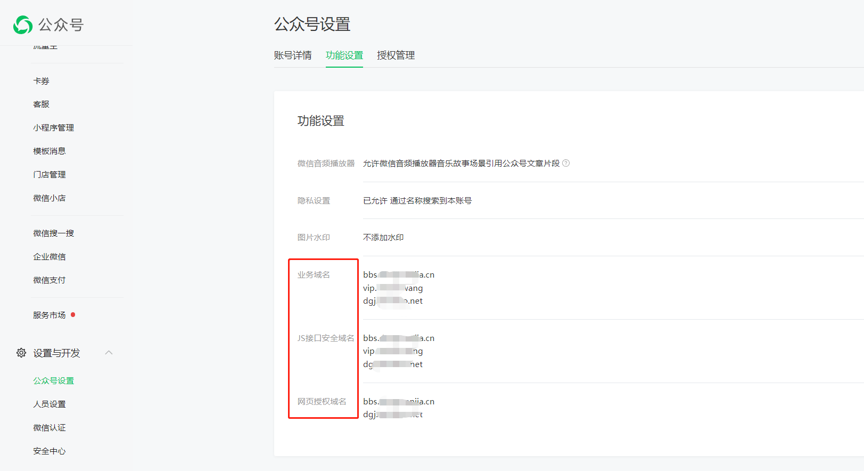864x471 pixels.
Task: Open the 授权管理 tab
Action: (396, 55)
